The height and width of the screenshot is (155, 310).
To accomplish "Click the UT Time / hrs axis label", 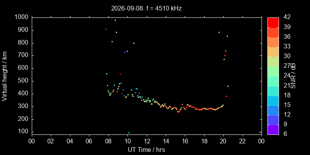I will click(x=146, y=150).
